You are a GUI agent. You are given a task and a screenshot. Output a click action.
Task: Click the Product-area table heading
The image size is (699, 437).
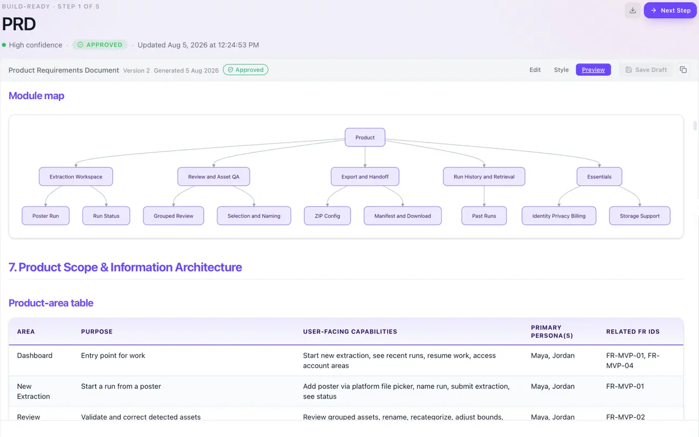point(51,303)
